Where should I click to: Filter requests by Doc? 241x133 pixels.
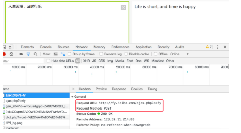tap(138, 61)
